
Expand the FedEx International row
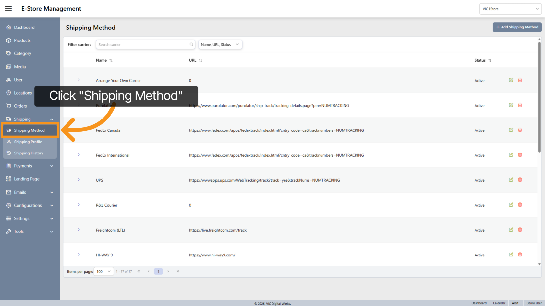click(x=79, y=155)
